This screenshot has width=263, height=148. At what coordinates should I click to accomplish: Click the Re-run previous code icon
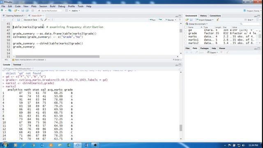160,20
